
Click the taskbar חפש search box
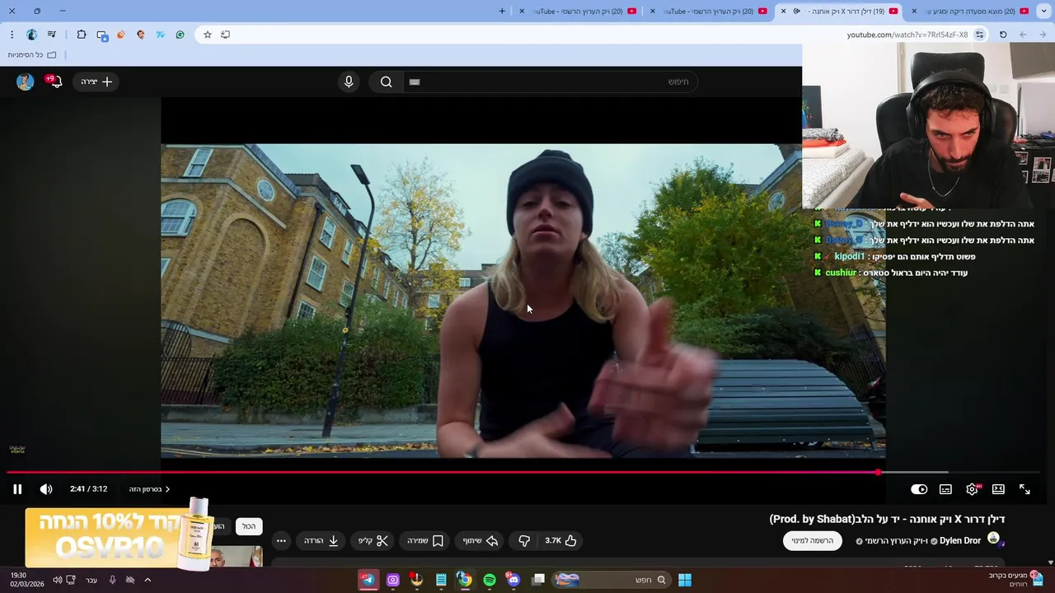(610, 580)
